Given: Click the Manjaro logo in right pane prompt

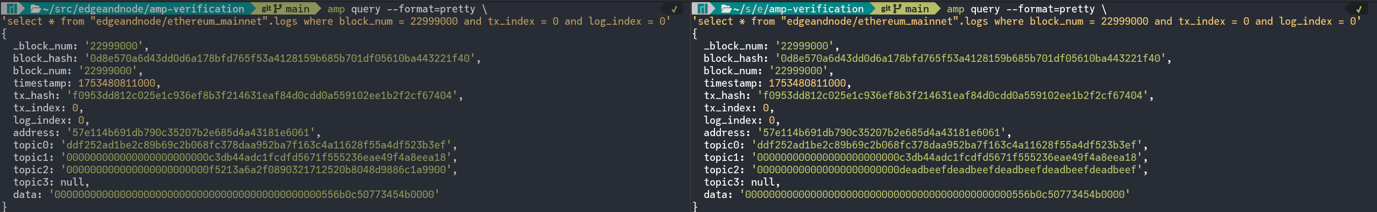Looking at the screenshot, I should coord(702,9).
